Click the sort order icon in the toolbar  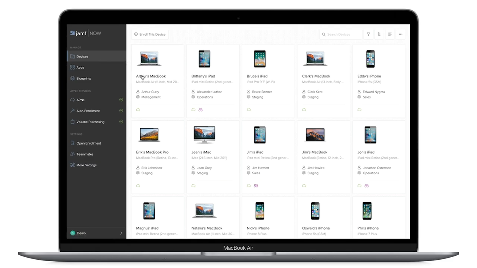coord(379,34)
